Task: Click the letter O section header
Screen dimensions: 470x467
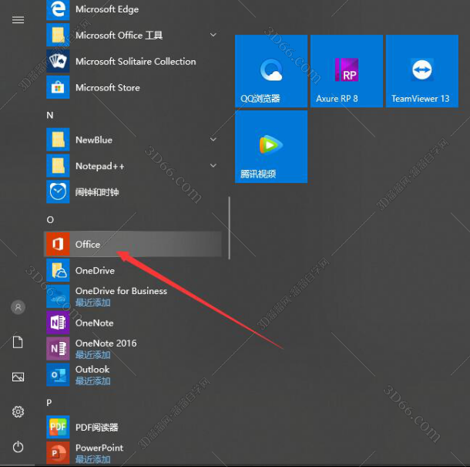Action: point(50,219)
